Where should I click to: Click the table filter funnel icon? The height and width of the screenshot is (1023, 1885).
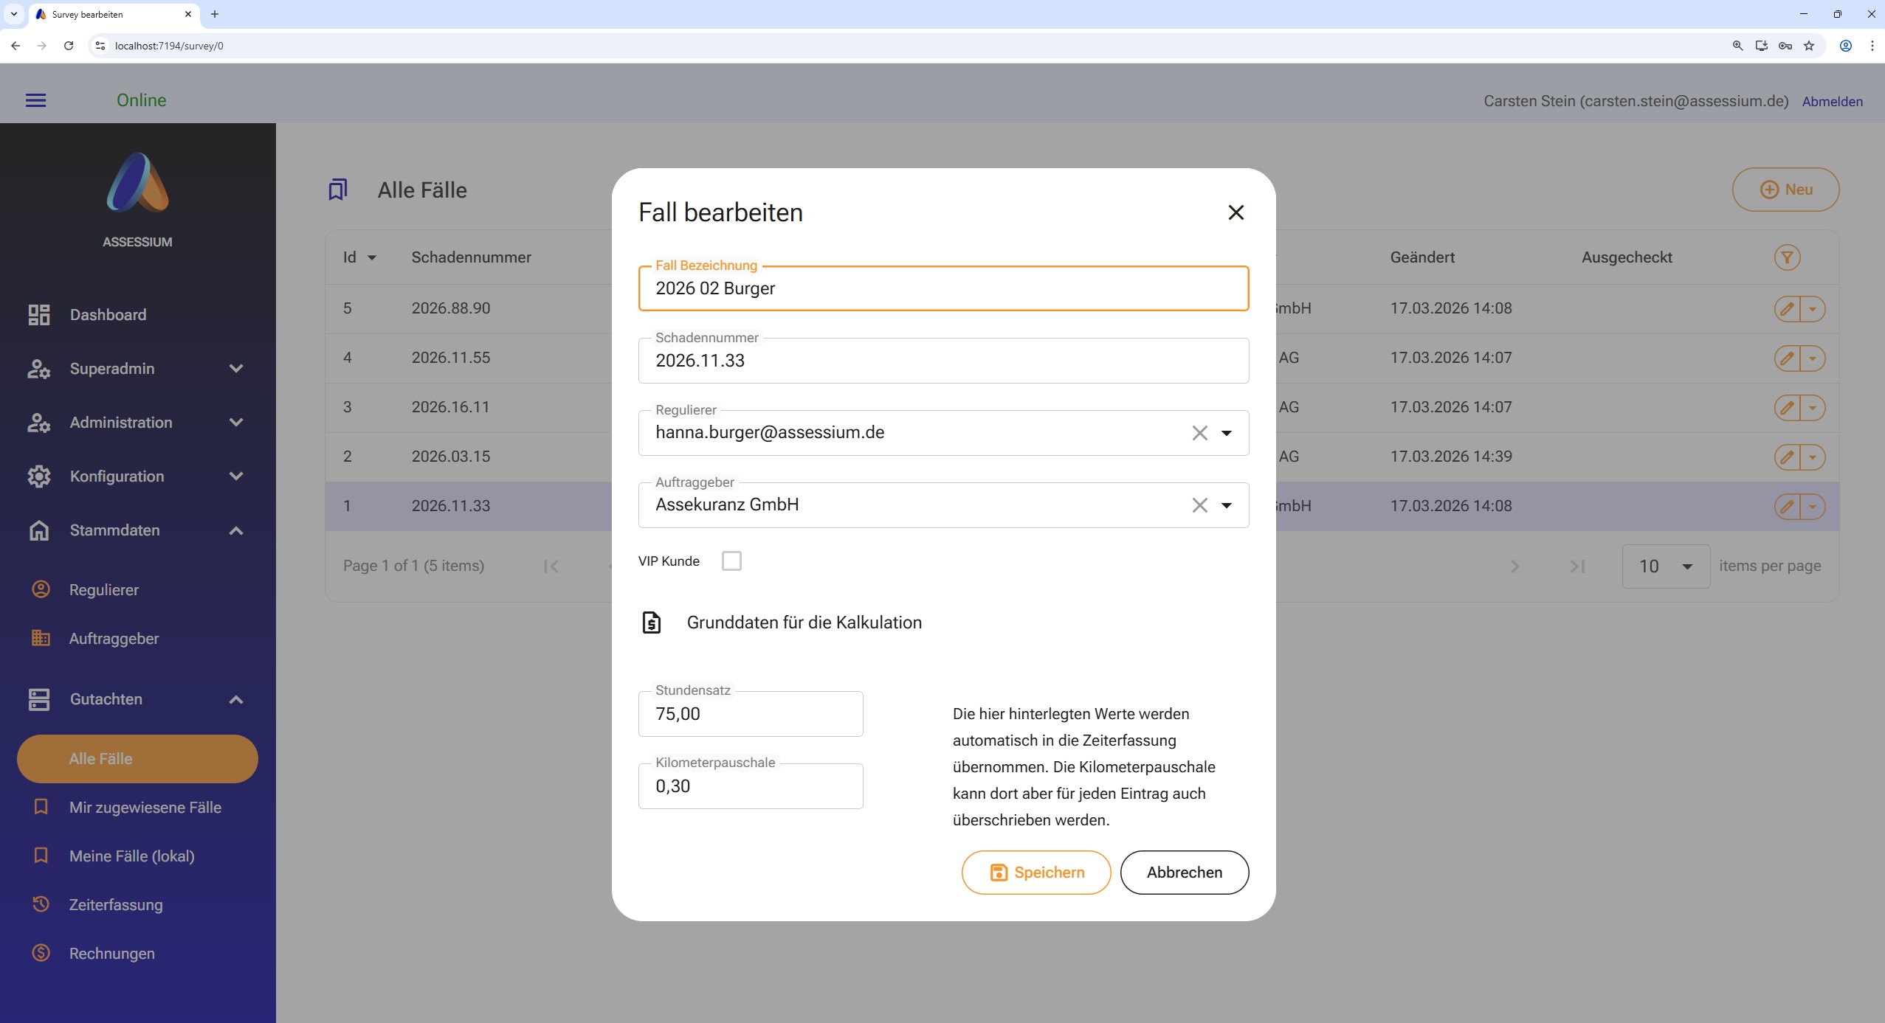pyautogui.click(x=1786, y=257)
